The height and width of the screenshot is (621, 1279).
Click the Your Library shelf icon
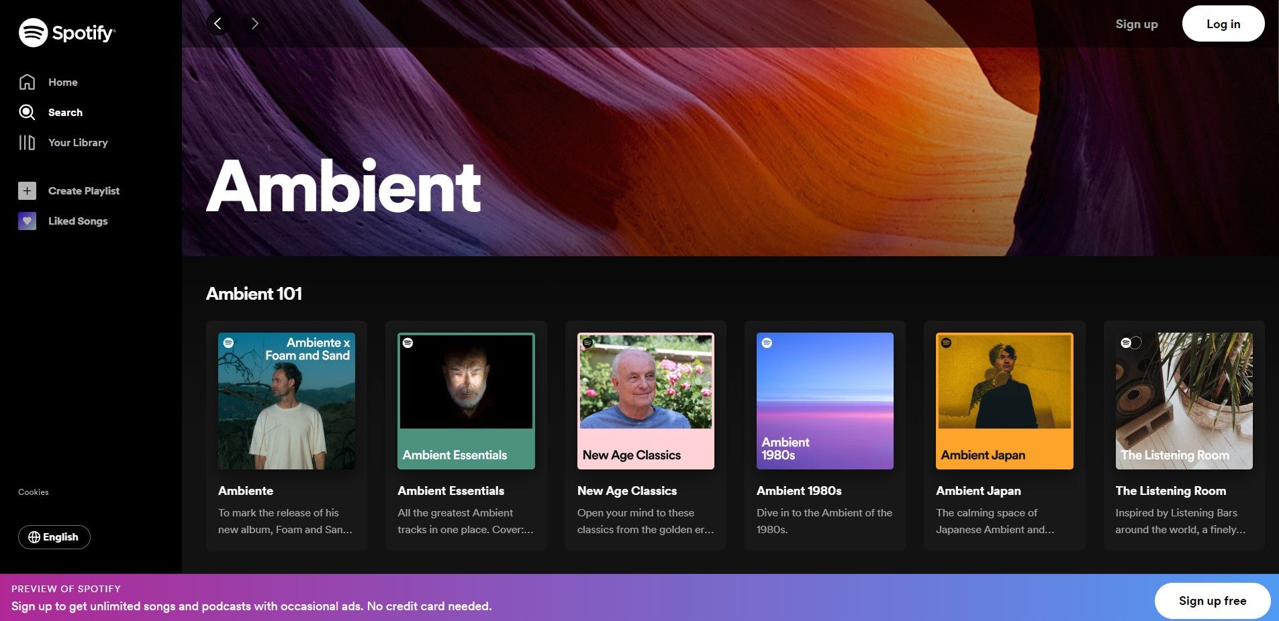(x=27, y=142)
